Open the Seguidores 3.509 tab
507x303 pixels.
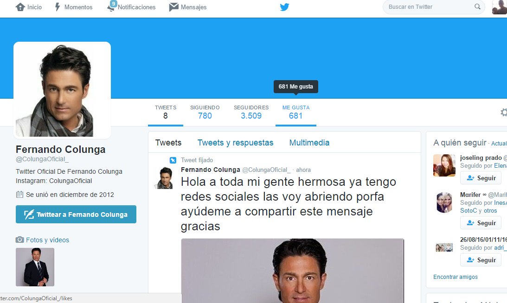251,112
